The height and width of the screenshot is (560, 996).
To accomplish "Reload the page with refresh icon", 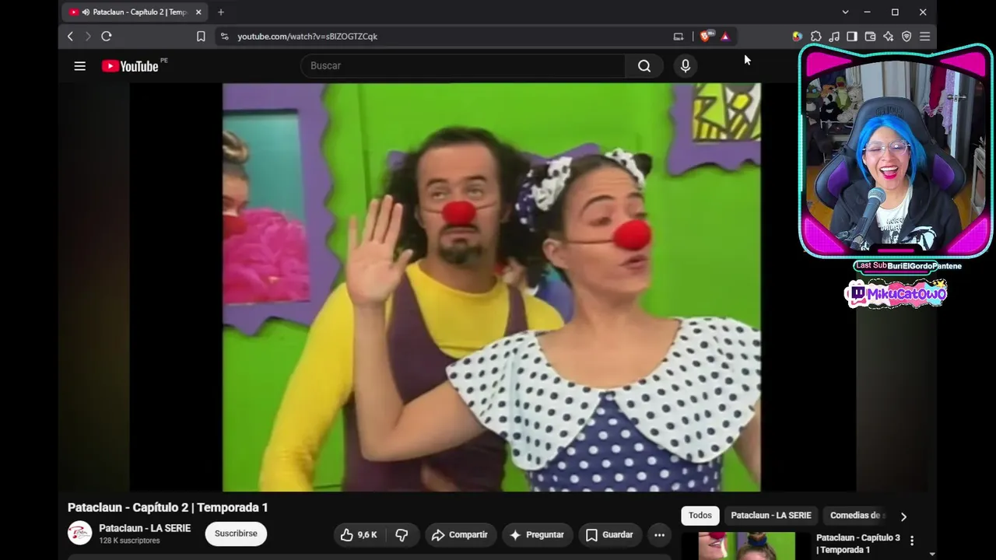I will (107, 37).
